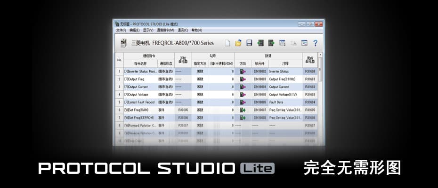Image resolution: width=438 pixels, height=188 pixels.
Task: Click the toolbar window icon left of help
Action: point(304,43)
